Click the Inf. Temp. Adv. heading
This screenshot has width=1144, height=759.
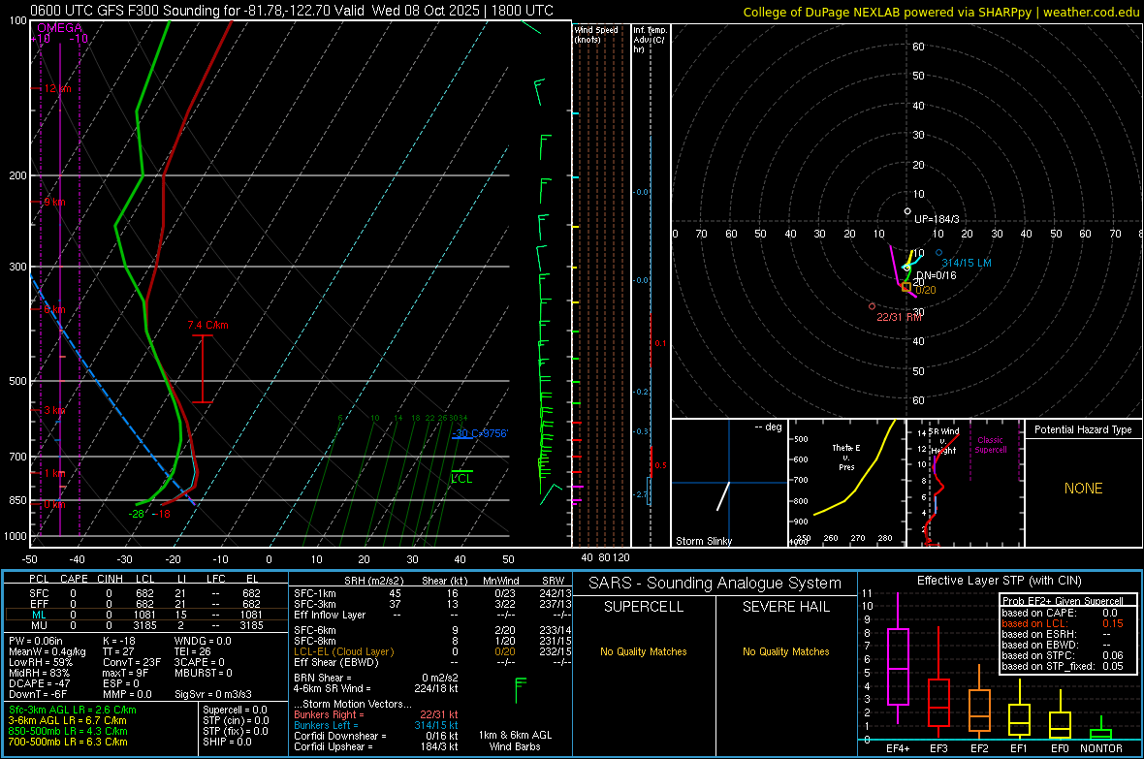(650, 40)
